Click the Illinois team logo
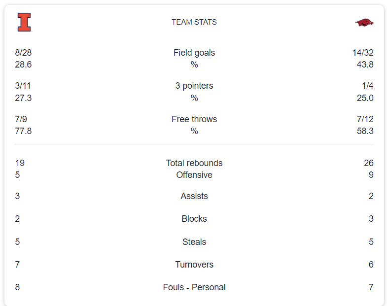The width and height of the screenshot is (387, 306). pyautogui.click(x=24, y=22)
